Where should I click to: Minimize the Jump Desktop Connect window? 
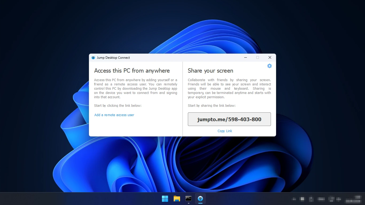pyautogui.click(x=246, y=57)
